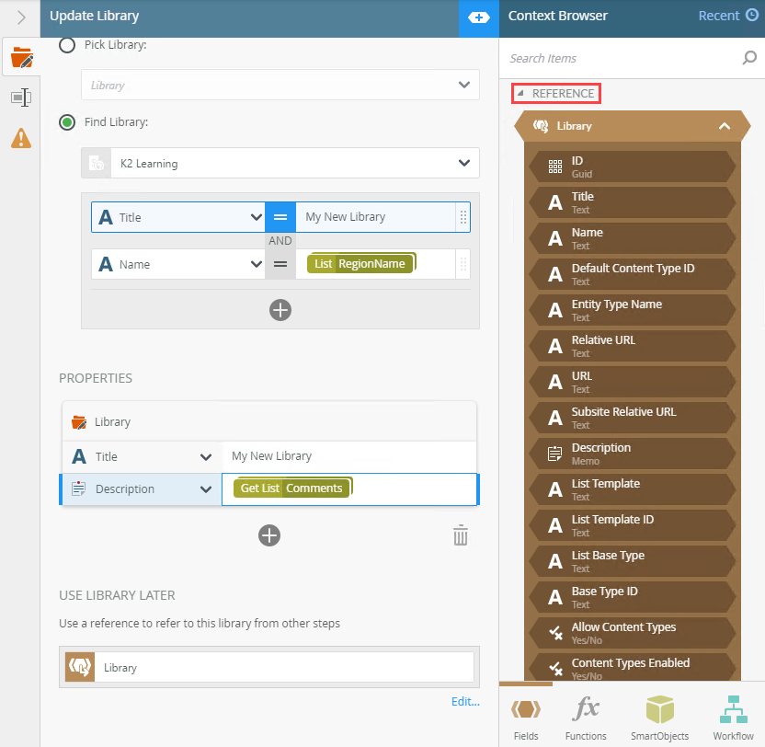Select the List Base Type field

click(x=633, y=561)
